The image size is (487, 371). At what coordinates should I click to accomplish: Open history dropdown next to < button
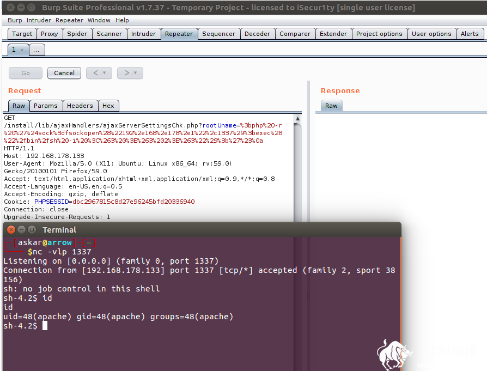click(105, 73)
